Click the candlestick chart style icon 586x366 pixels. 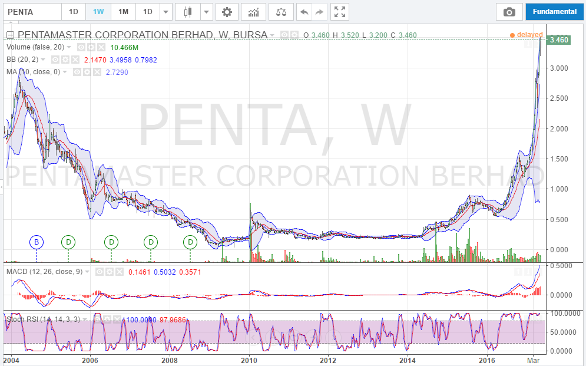coord(188,12)
